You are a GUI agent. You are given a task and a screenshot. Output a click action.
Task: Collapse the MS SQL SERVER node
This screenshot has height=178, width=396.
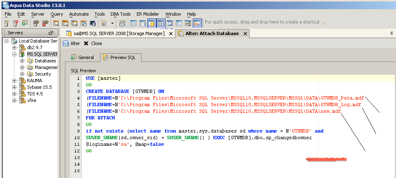(14, 54)
